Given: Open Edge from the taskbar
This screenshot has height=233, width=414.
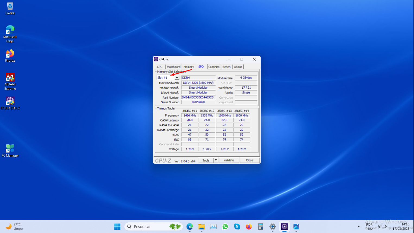Looking at the screenshot, I should (190, 226).
